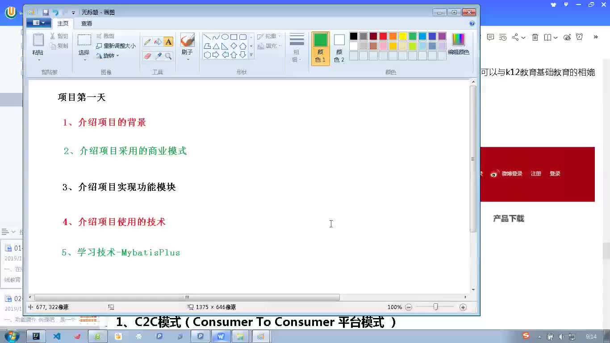Image resolution: width=610 pixels, height=343 pixels.
Task: Click 注册 link in background browser window
Action: coord(536,174)
